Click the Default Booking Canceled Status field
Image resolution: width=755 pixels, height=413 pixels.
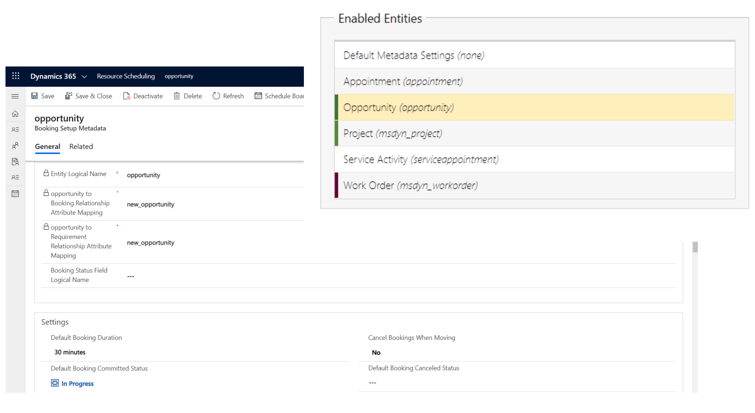pos(518,382)
